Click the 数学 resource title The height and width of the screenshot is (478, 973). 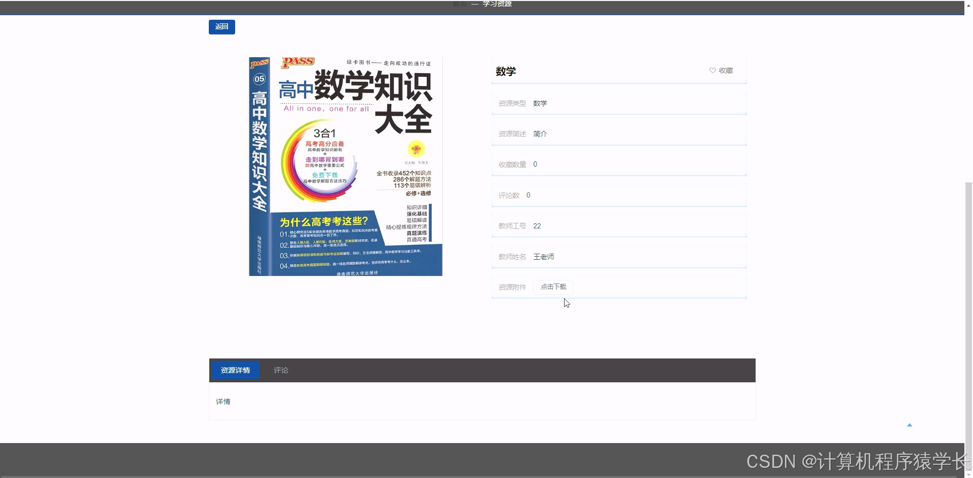[x=505, y=71]
